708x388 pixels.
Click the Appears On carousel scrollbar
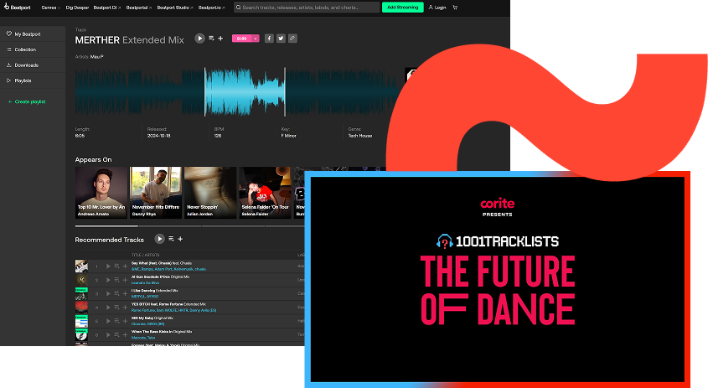(106, 225)
